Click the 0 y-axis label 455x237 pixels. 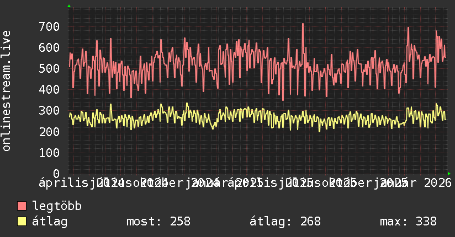[x=56, y=174]
